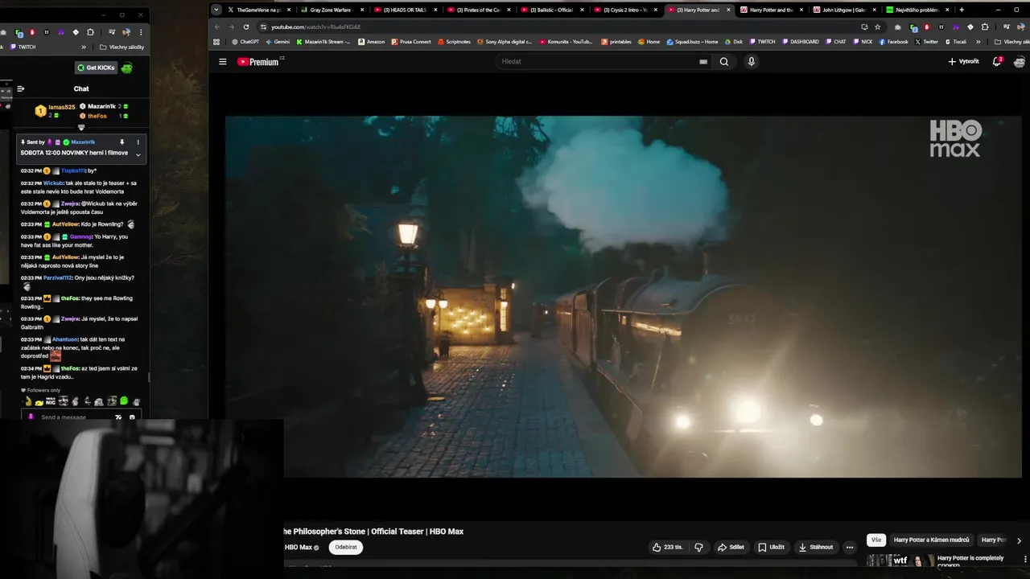Open the DASHBOARD bookmark
This screenshot has height=579, width=1030.
(x=801, y=42)
